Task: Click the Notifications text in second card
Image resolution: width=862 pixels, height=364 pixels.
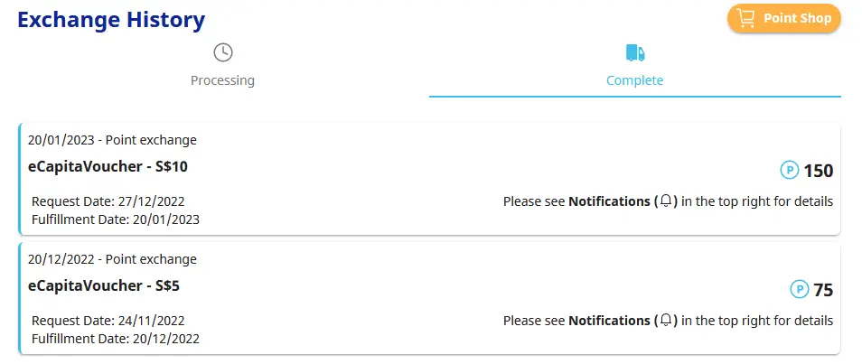Action: [x=609, y=320]
